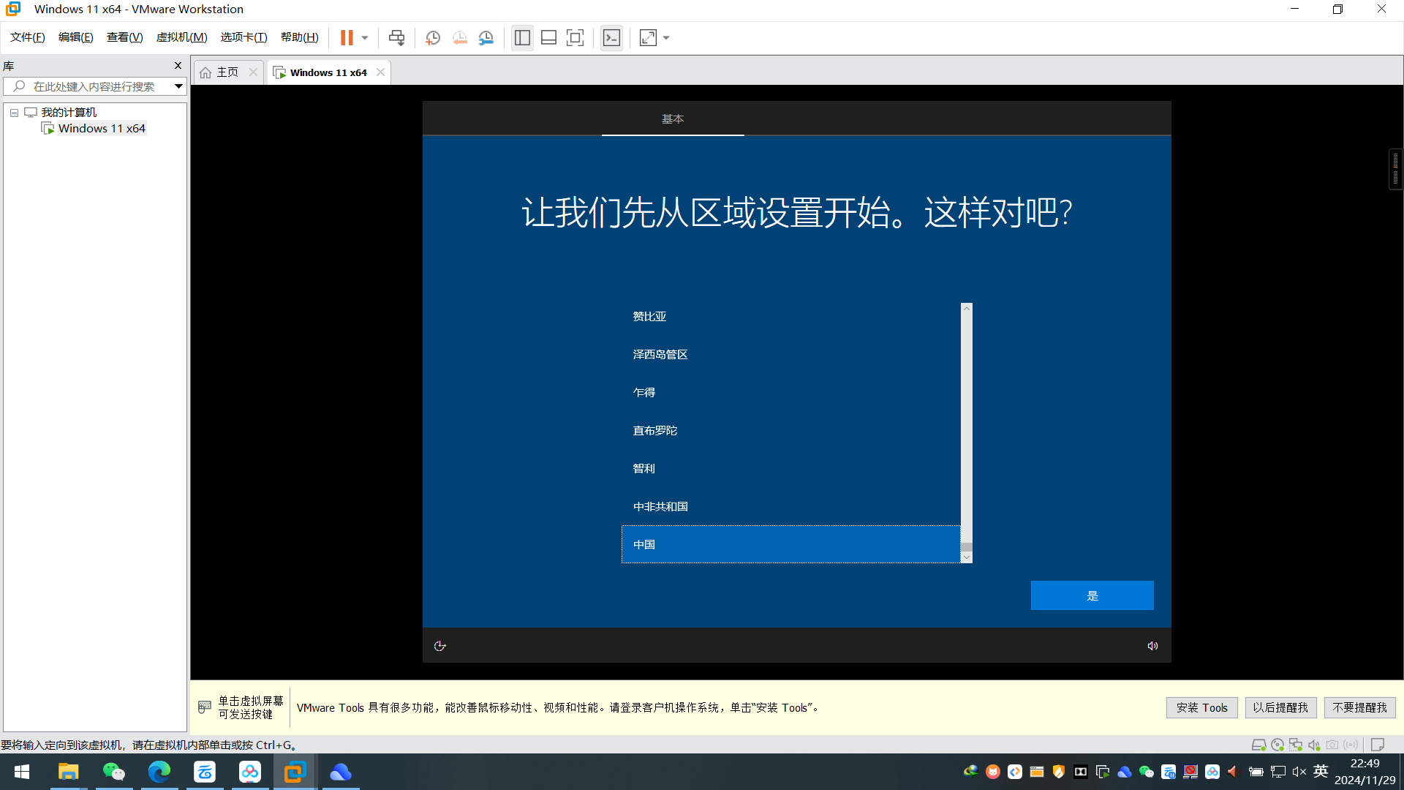
Task: Open Microsoft Edge from the taskbar
Action: [159, 772]
